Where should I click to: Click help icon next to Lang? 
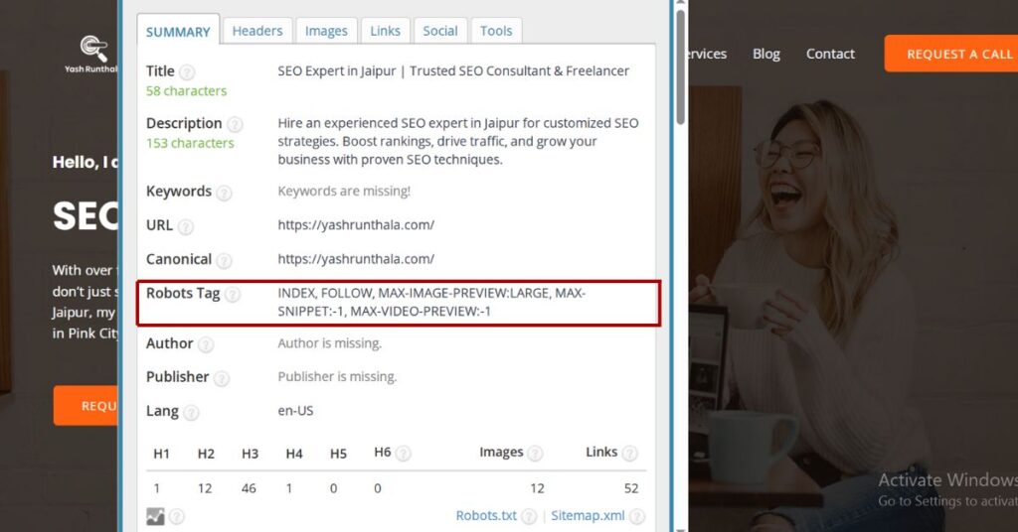(x=191, y=412)
